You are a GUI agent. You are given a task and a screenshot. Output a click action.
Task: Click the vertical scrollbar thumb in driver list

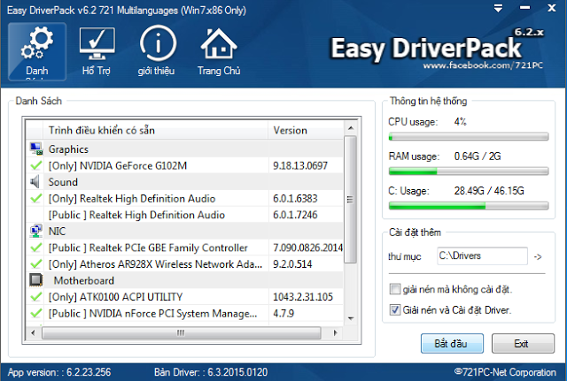point(350,199)
